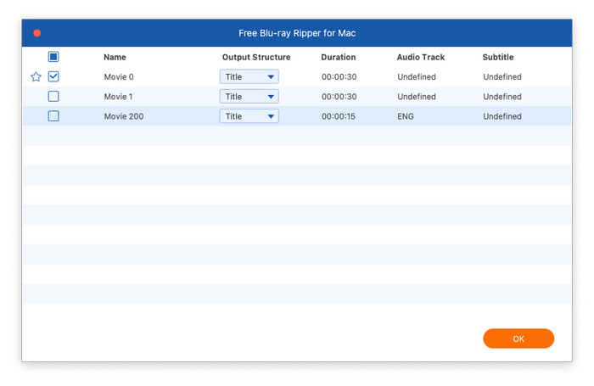Image resolution: width=594 pixels, height=386 pixels.
Task: Click the 00:00:15 duration of Movie 200
Action: click(338, 116)
